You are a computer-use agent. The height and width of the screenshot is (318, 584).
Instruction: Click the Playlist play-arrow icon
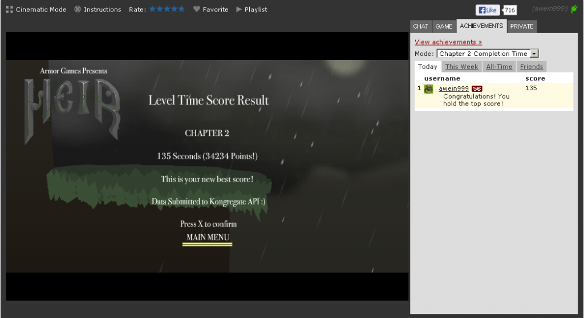click(239, 9)
